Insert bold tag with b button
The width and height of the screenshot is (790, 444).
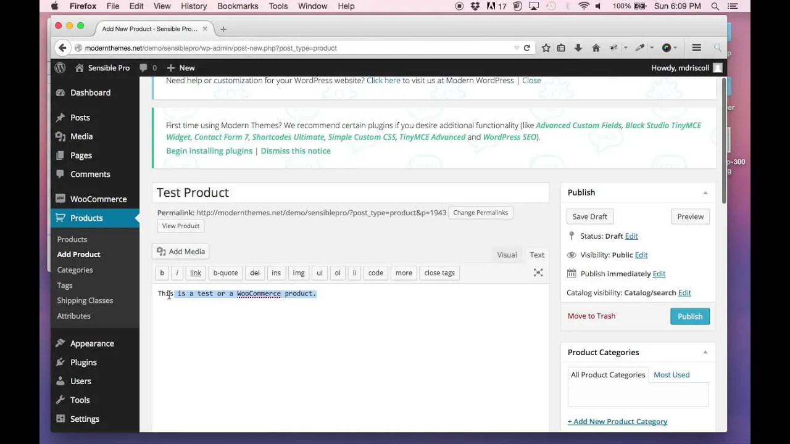coord(162,273)
